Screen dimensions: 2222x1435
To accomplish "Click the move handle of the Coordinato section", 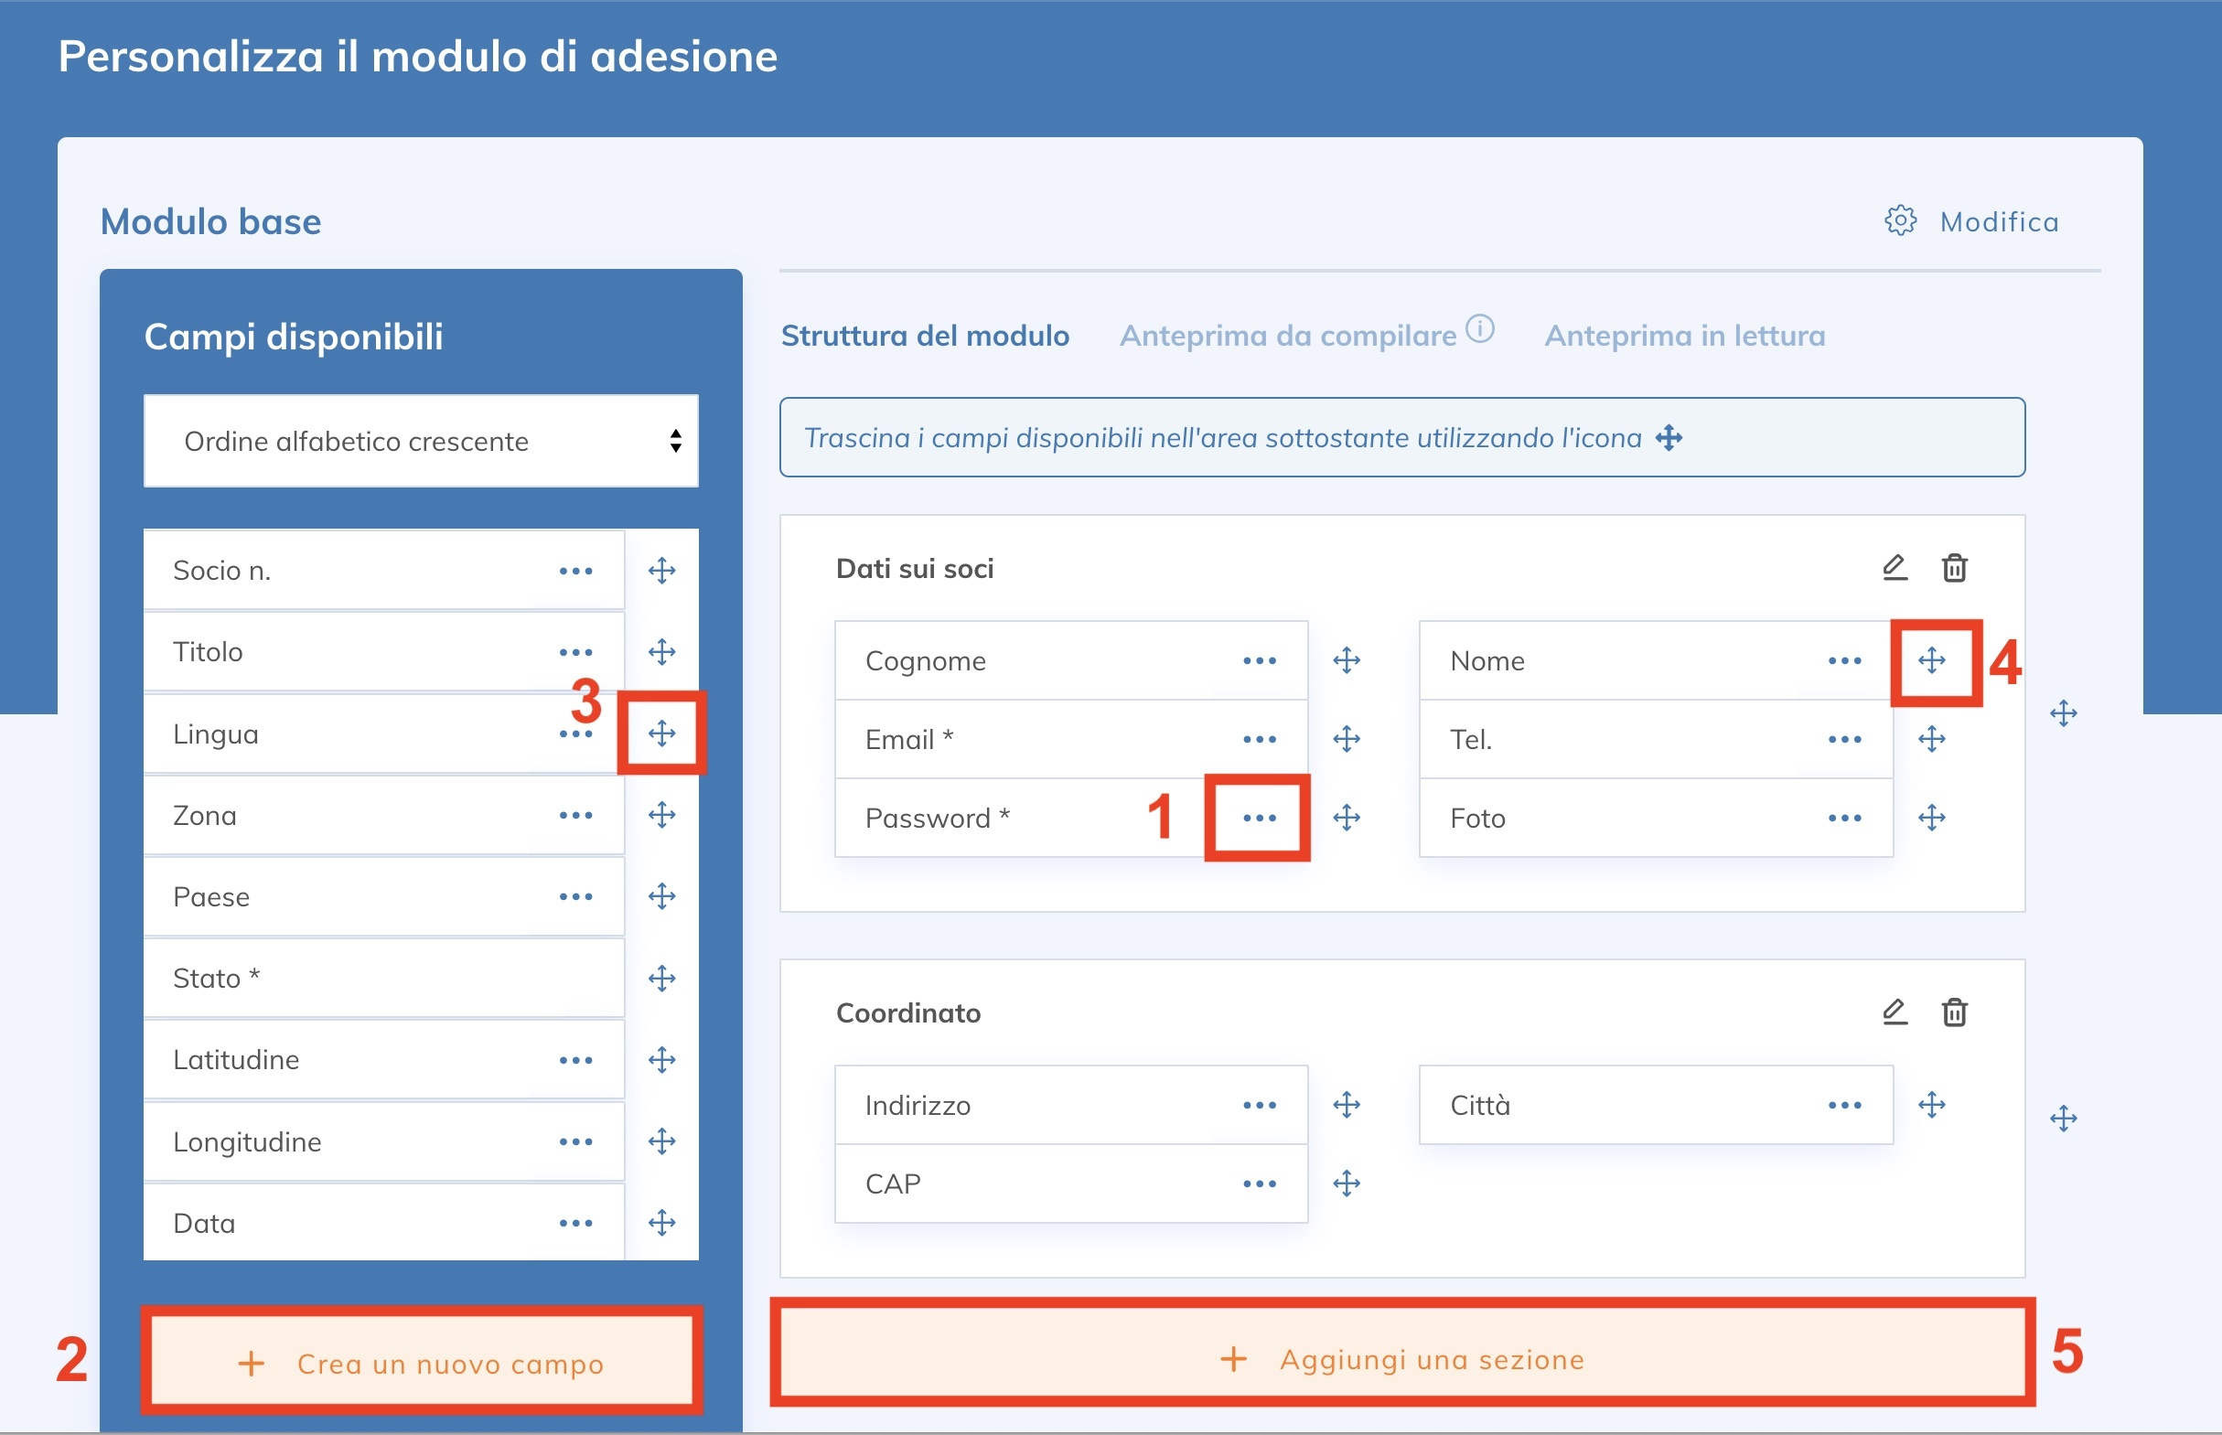I will point(2063,1119).
